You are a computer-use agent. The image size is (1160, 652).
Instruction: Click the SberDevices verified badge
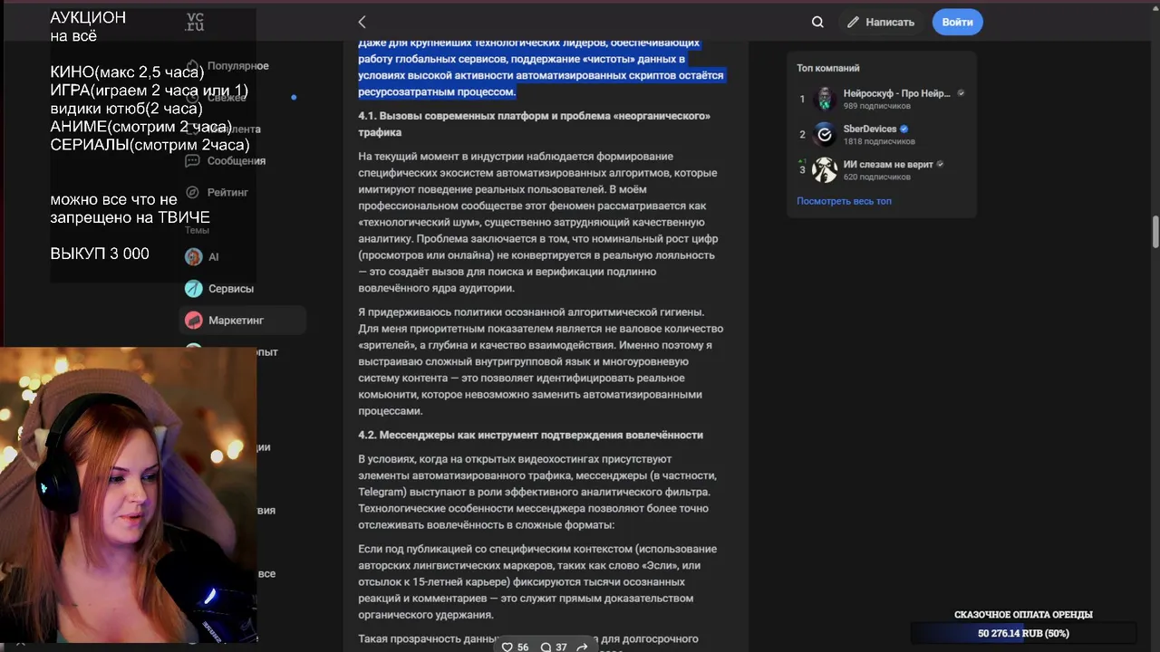pos(904,129)
